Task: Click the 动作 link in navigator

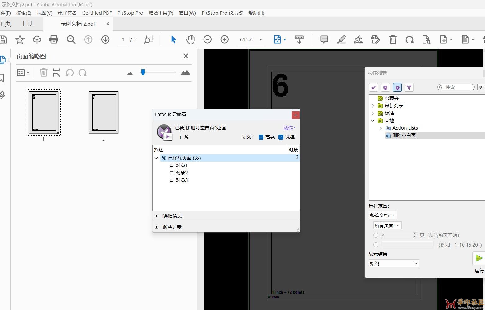Action: pos(289,128)
